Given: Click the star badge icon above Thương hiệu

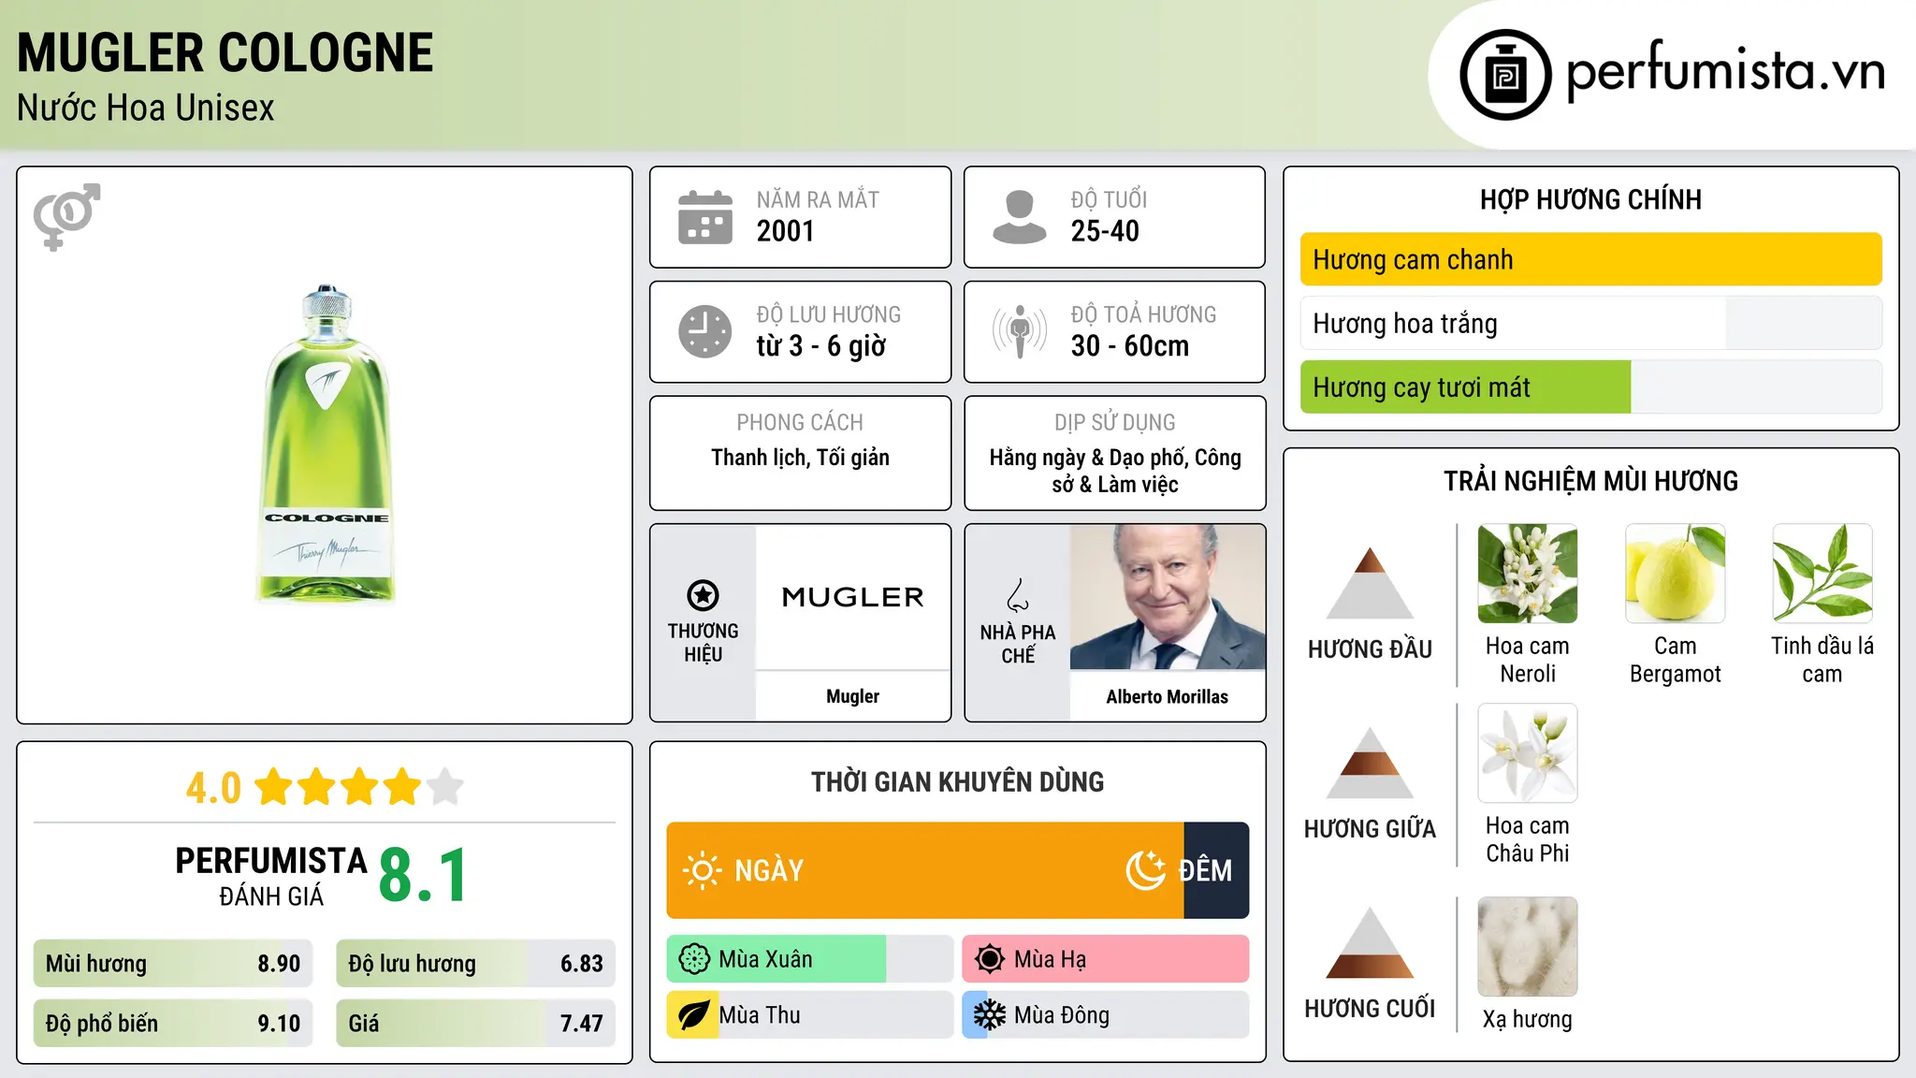Looking at the screenshot, I should pyautogui.click(x=703, y=595).
